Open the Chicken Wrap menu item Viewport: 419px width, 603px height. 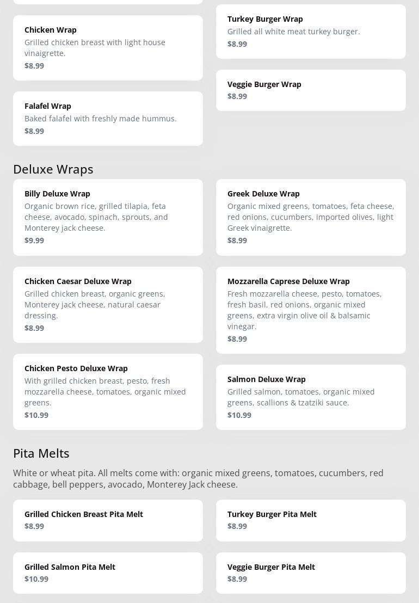click(108, 48)
